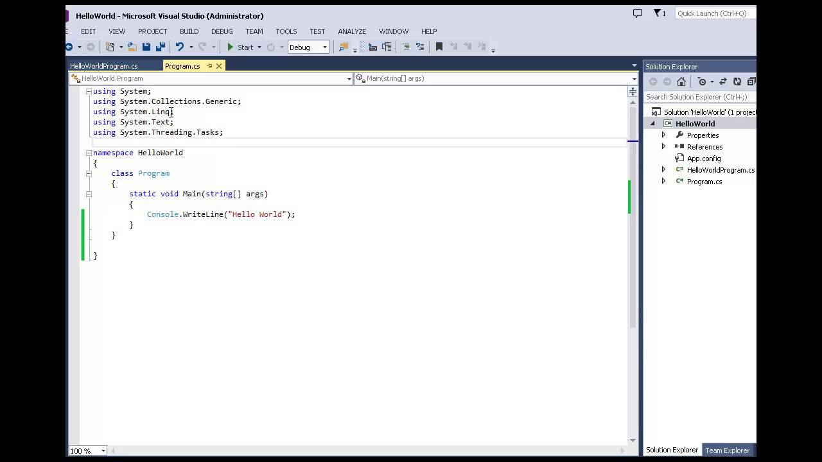This screenshot has height=462, width=822.
Task: Click the Collapse All icon in Solution Explorer
Action: 751,81
